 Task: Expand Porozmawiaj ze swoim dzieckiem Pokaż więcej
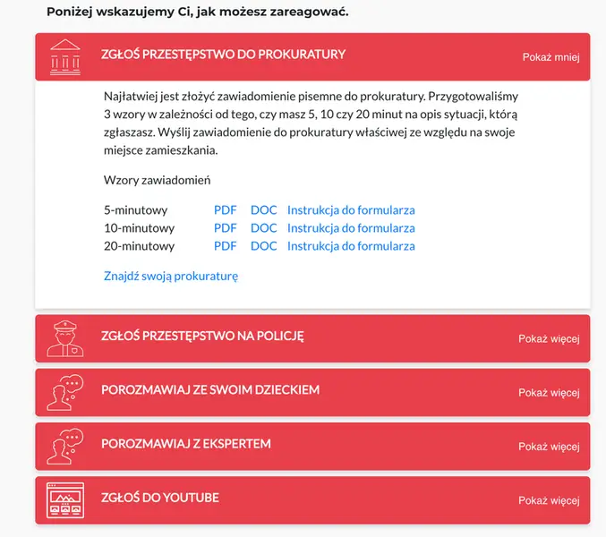point(549,393)
